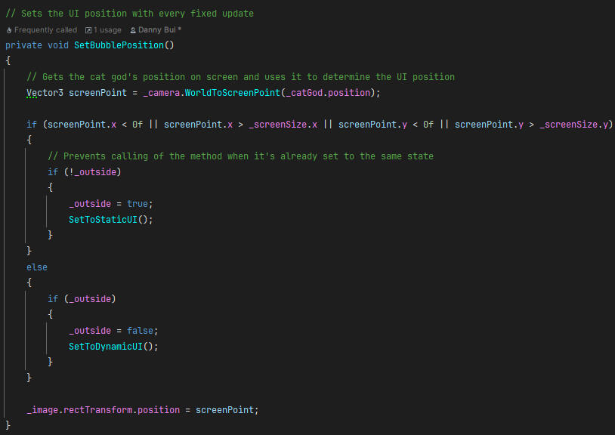
Task: Click the flame icon beside Frequently called
Action: [9, 30]
